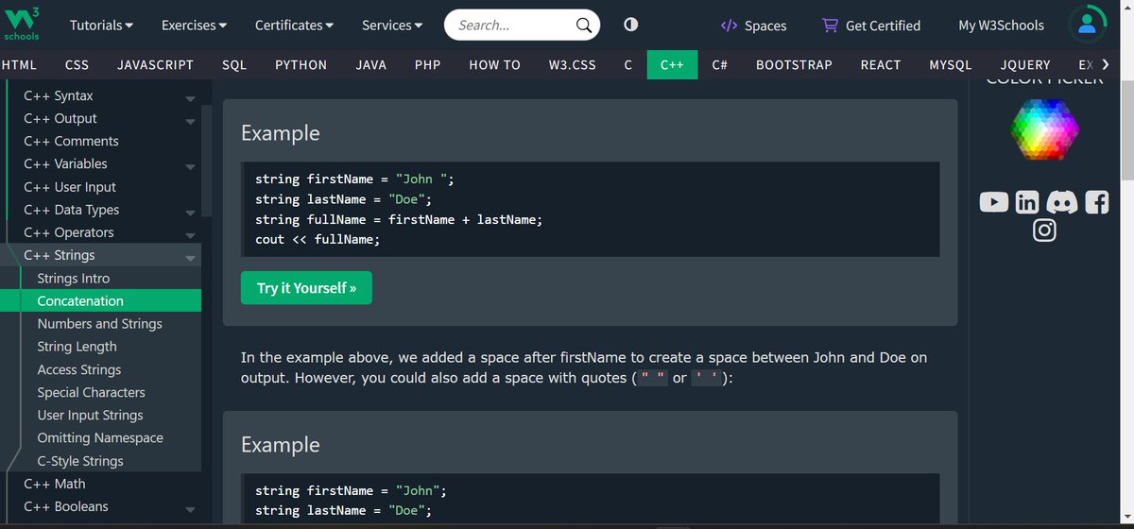Select the C tutorial tab
The width and height of the screenshot is (1134, 529).
point(627,64)
